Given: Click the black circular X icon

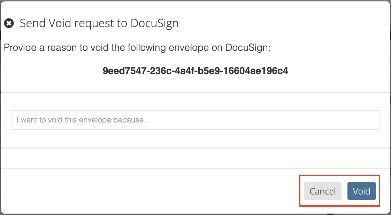Looking at the screenshot, I should 9,24.
